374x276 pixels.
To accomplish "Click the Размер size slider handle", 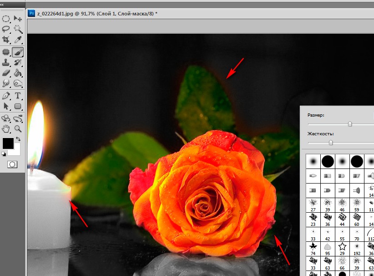I will pos(350,124).
